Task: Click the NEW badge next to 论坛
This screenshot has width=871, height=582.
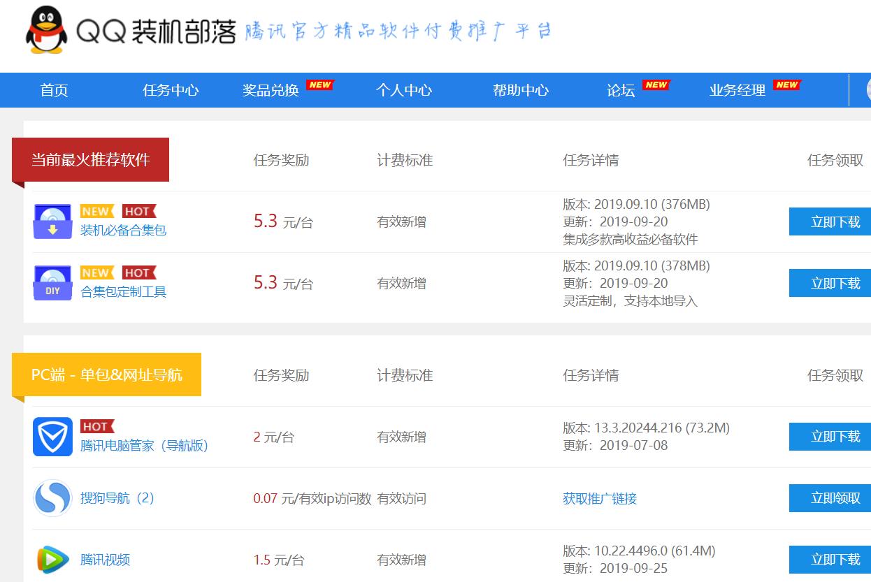Action: coord(656,85)
